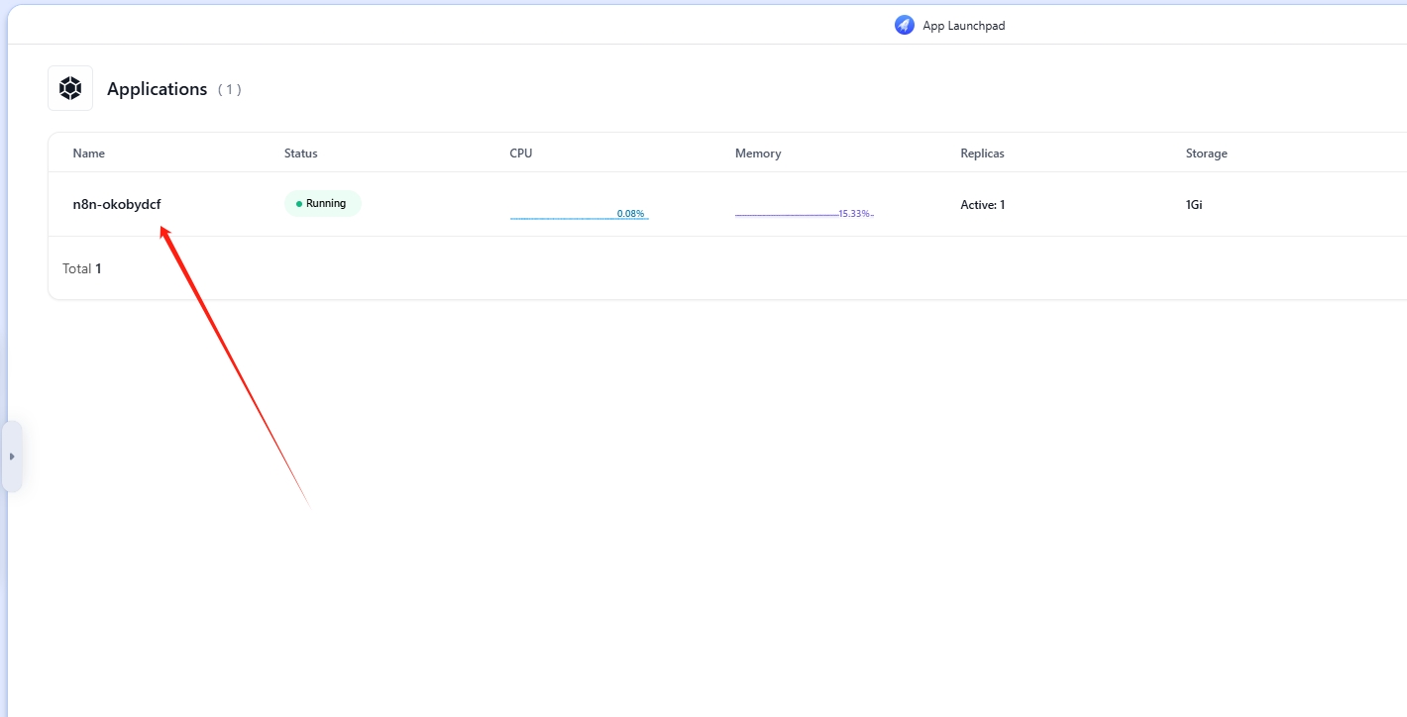Click the CPU column header
Viewport: 1407px width, 717px height.
coord(521,154)
